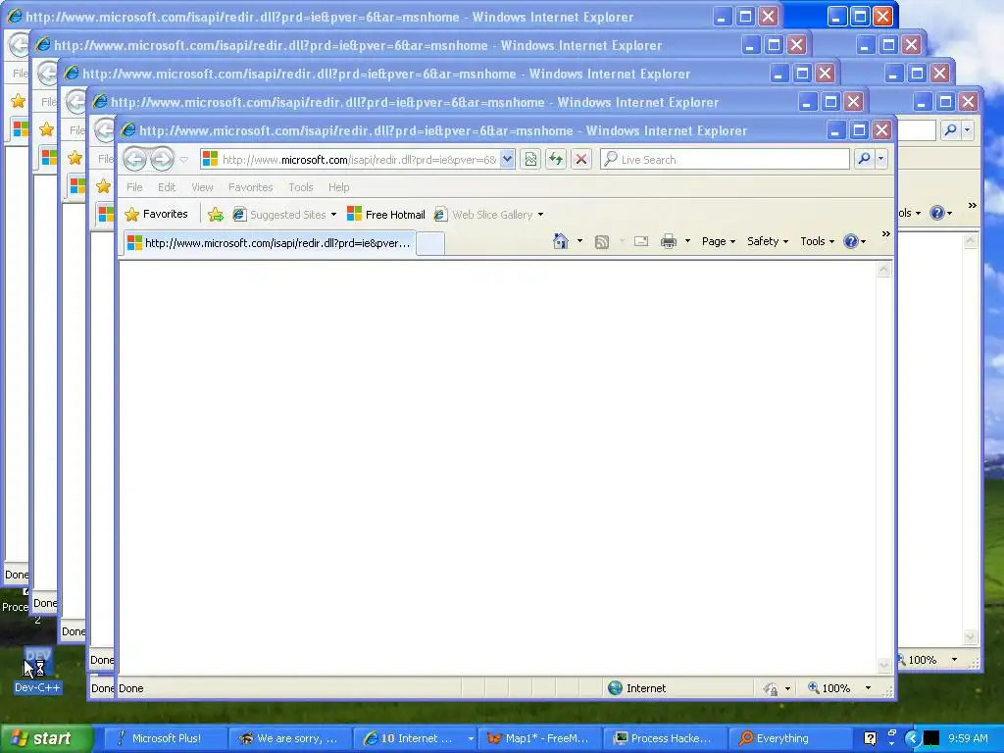This screenshot has height=753, width=1004.
Task: Click the red Stop button
Action: [580, 160]
